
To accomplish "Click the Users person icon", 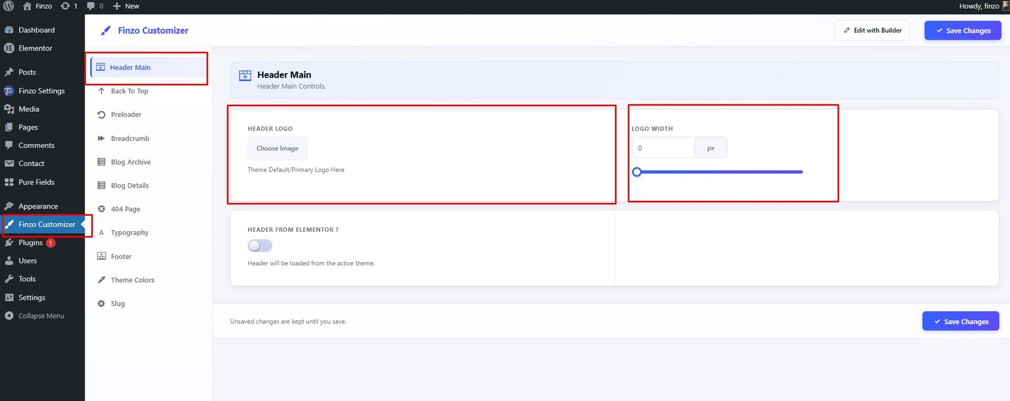I will pos(9,261).
